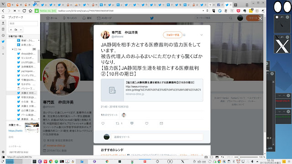Remove the selected bookmark with minus button
This screenshot has width=292, height=164.
click(21, 30)
